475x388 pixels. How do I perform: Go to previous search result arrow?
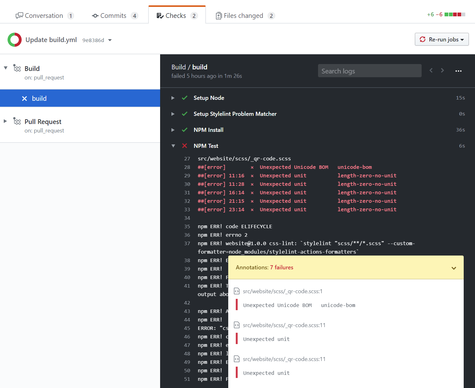(x=431, y=71)
